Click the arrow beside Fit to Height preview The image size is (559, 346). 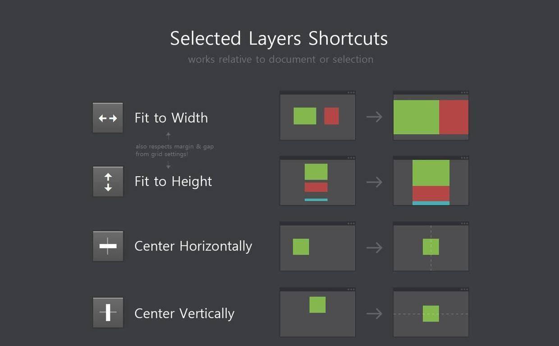[374, 182]
